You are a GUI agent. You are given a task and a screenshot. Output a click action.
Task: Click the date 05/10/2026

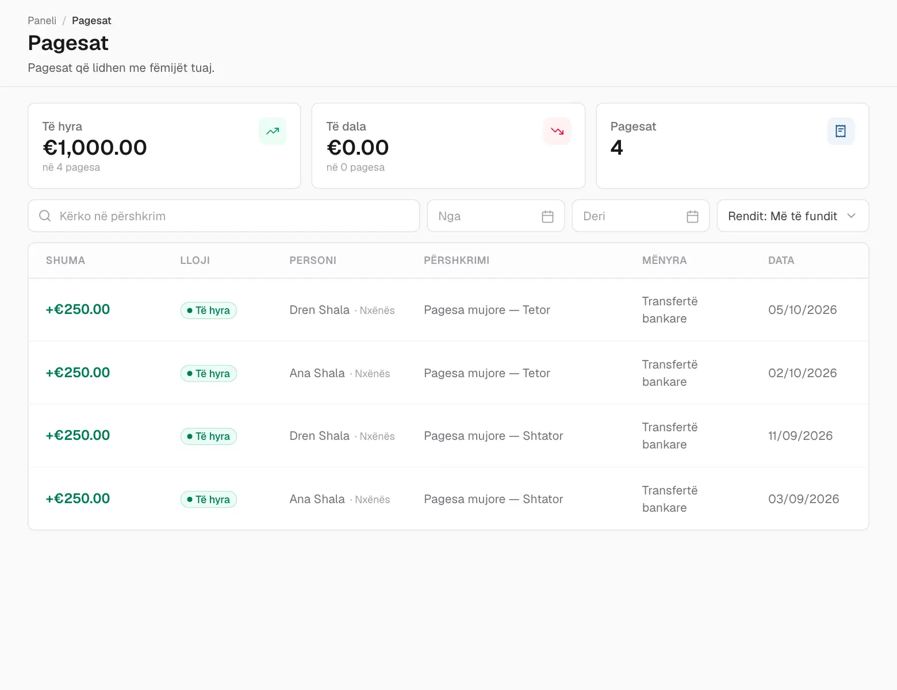point(802,310)
